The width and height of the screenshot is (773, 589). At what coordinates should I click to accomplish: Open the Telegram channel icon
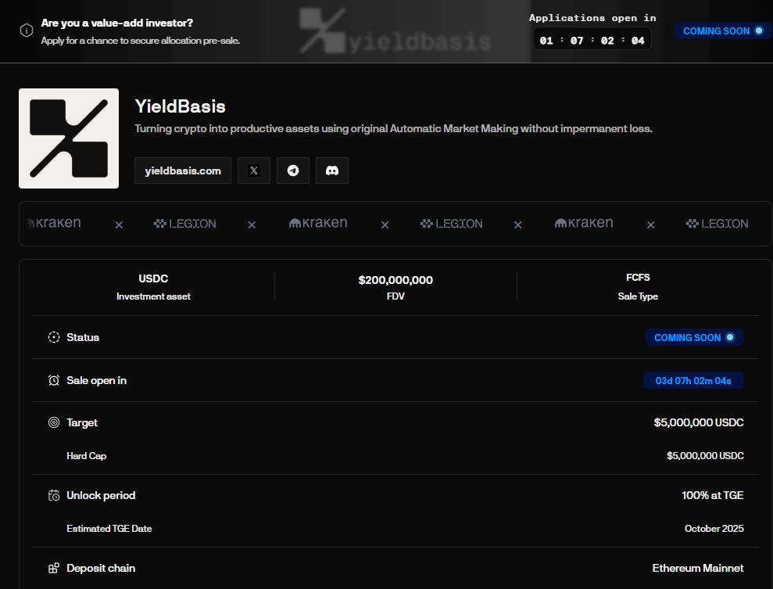(293, 171)
